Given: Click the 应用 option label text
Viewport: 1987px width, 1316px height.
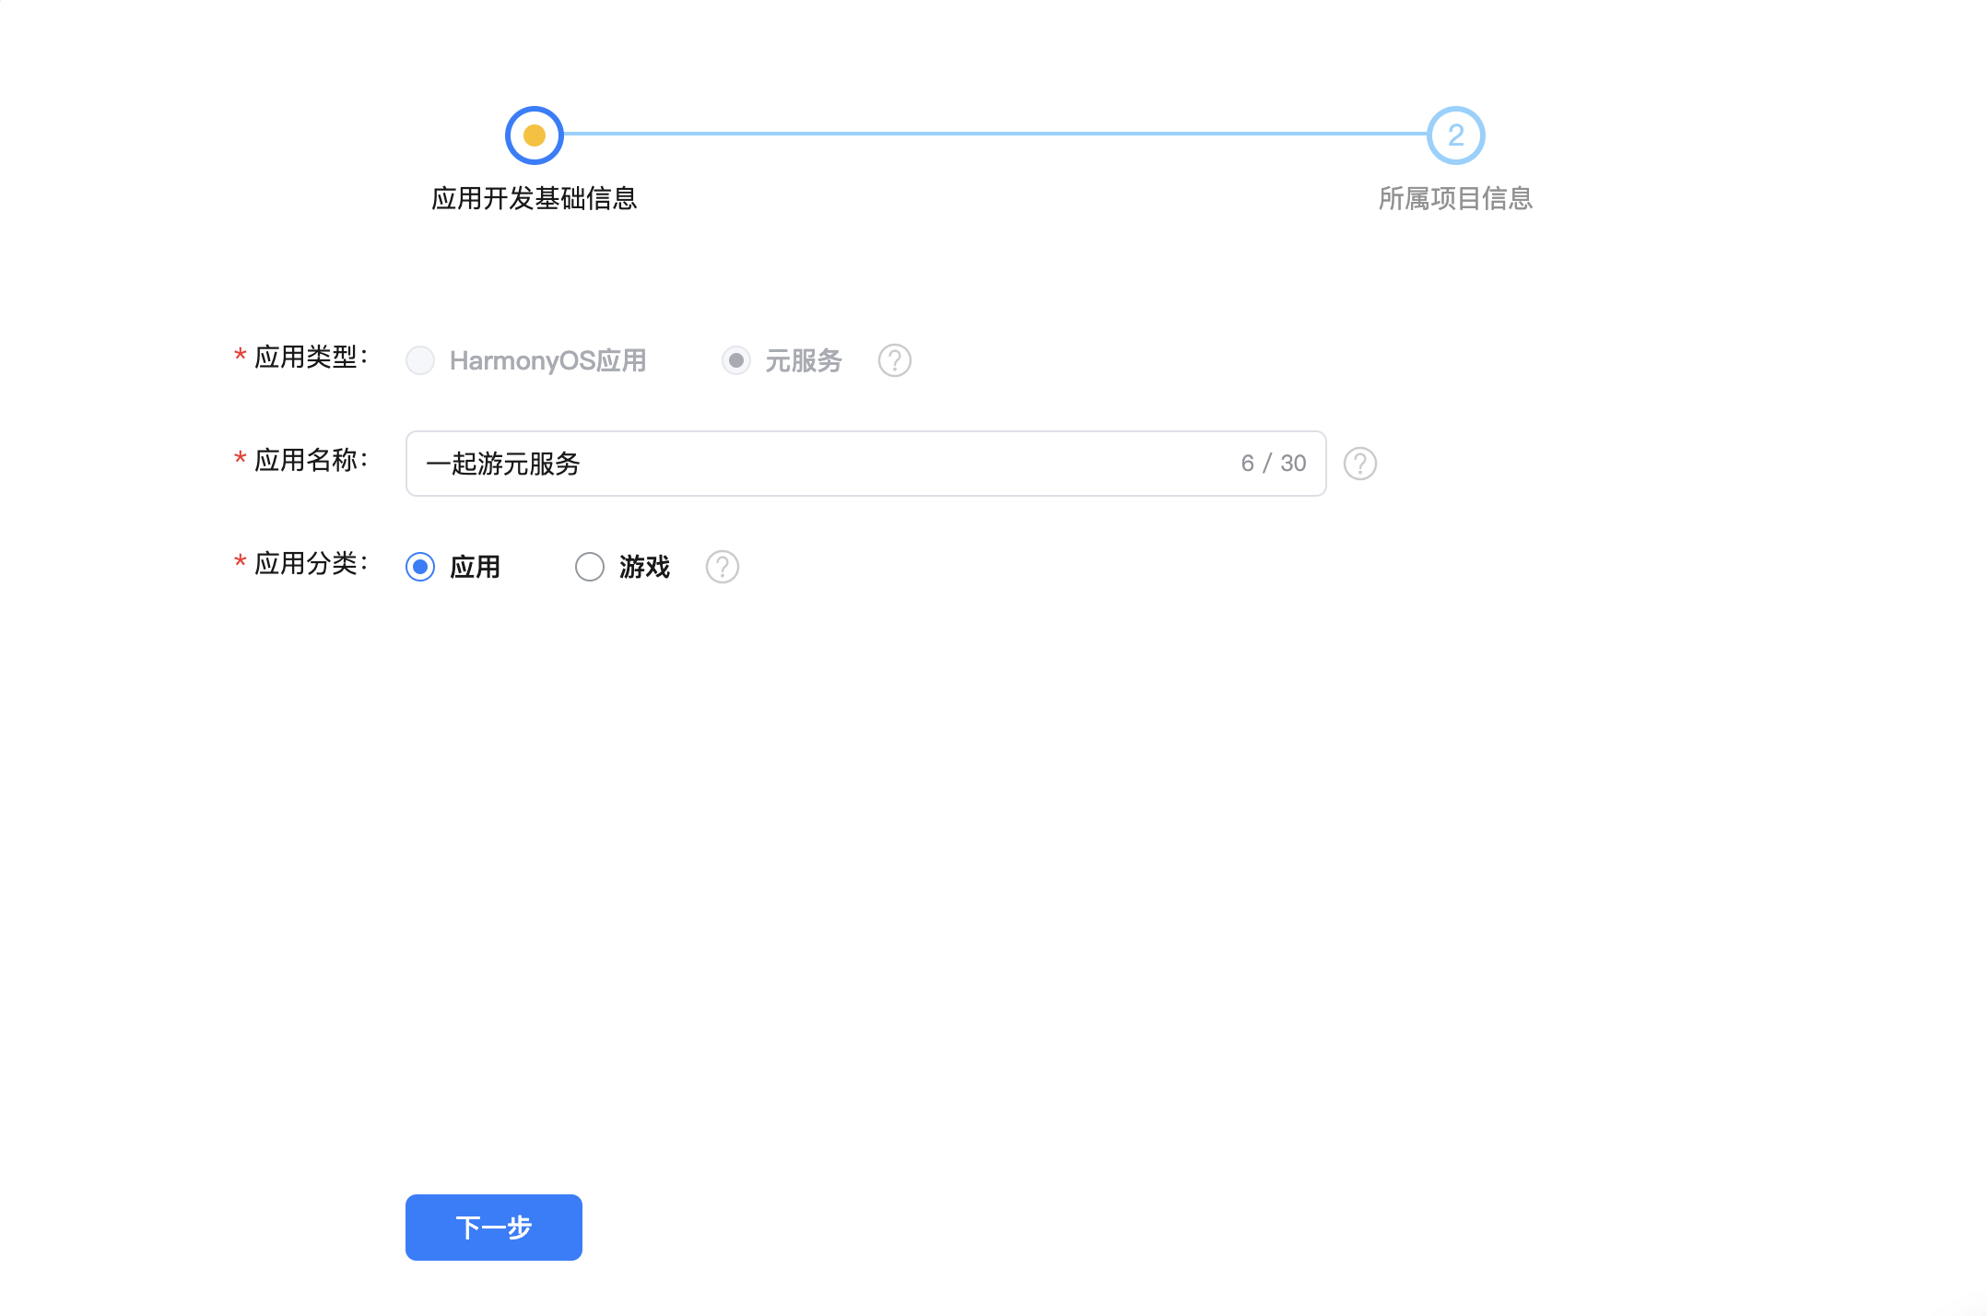Looking at the screenshot, I should coord(475,567).
